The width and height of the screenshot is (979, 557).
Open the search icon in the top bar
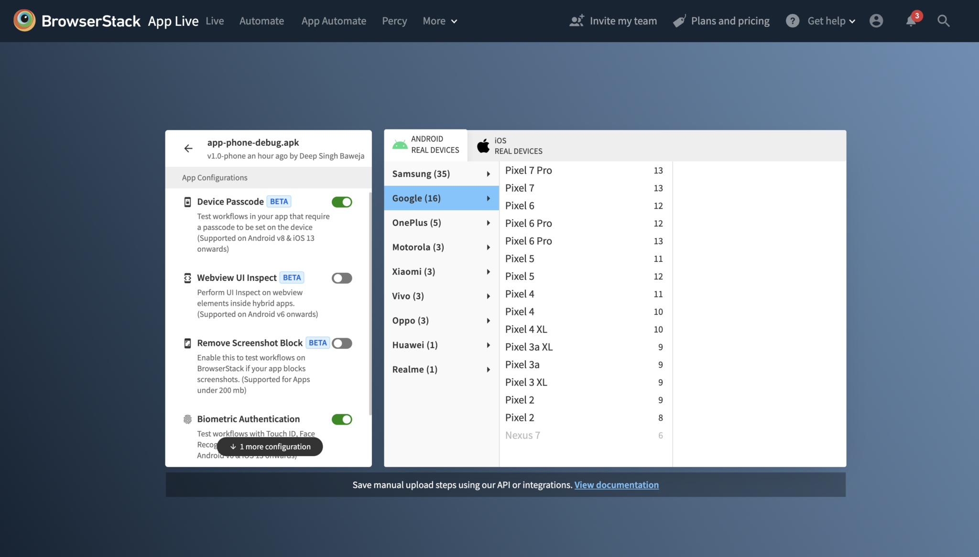pos(943,21)
